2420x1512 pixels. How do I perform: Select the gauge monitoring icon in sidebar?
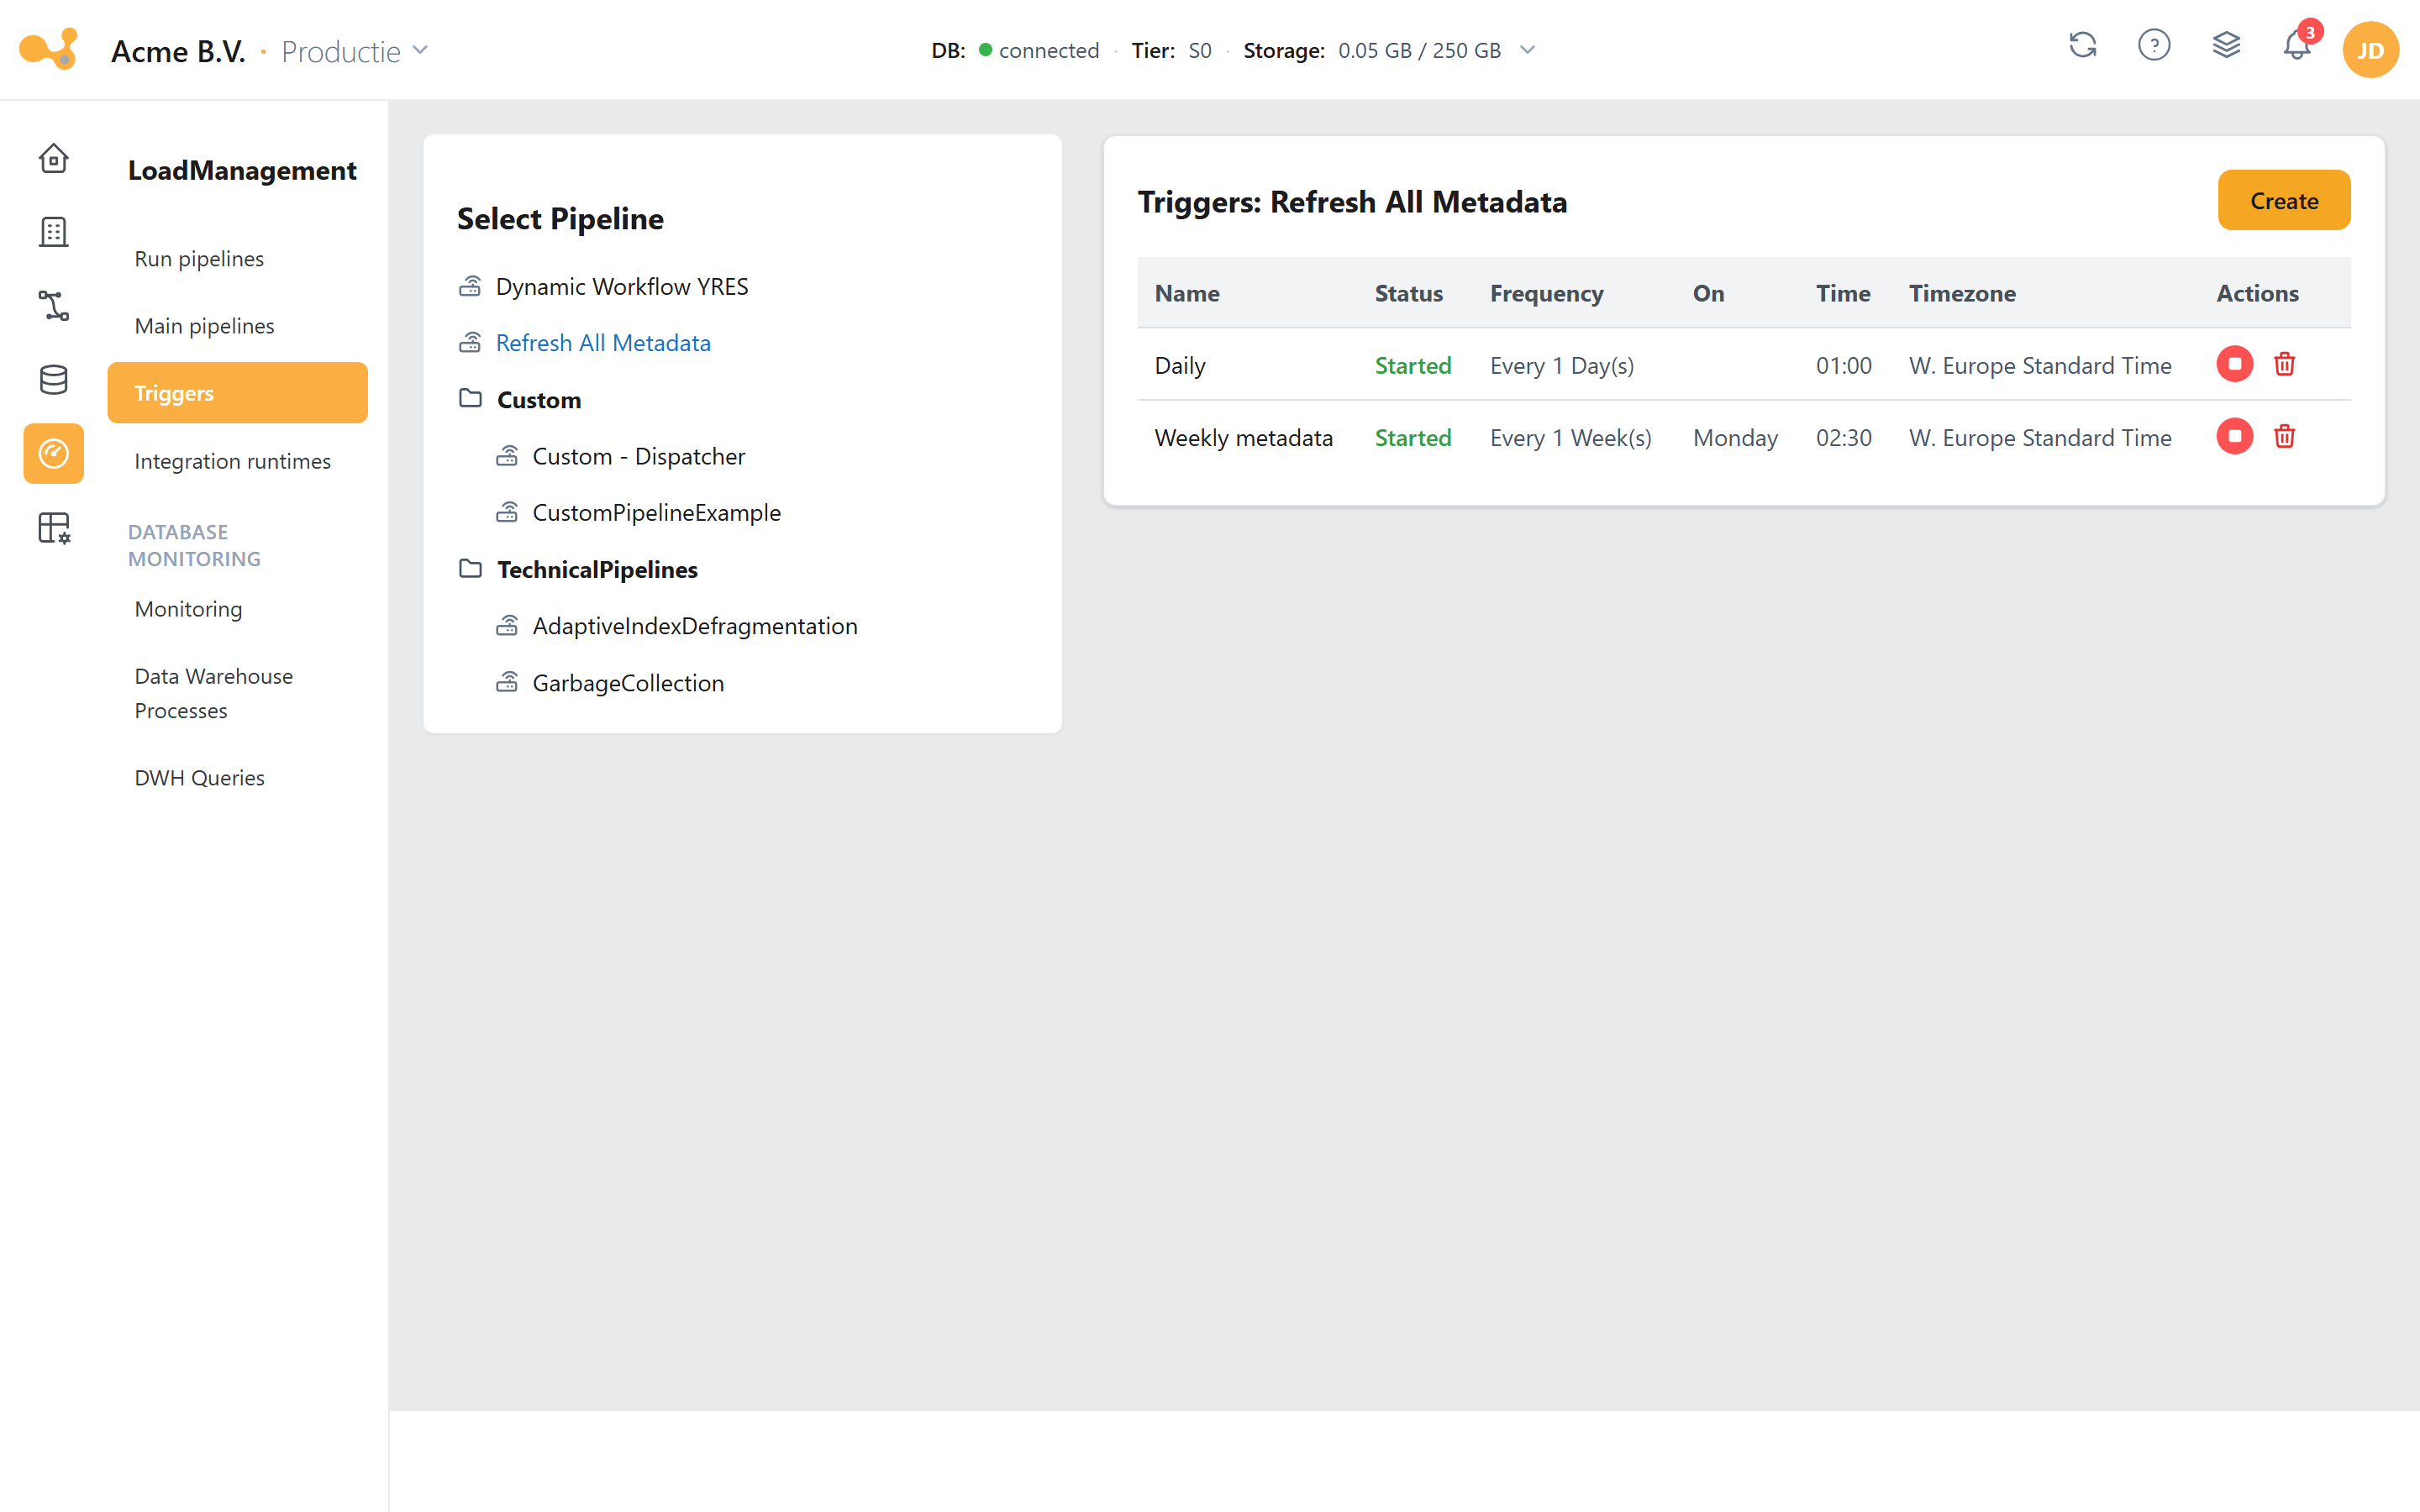coord(53,454)
